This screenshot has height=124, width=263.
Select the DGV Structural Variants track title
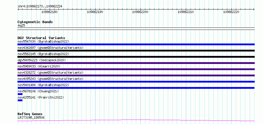pos(41,38)
